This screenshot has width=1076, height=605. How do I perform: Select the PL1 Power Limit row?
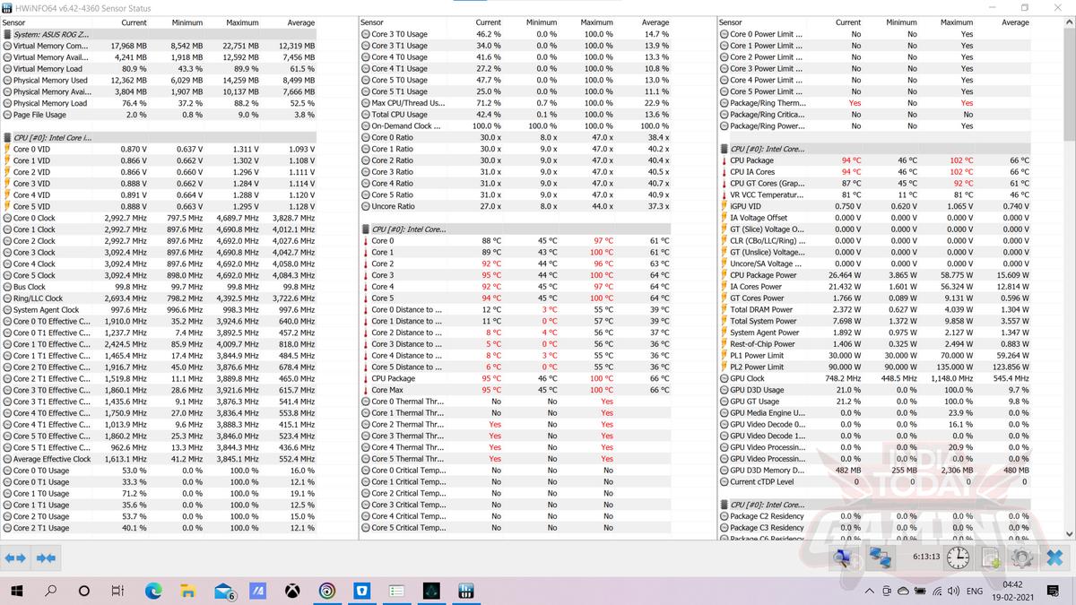[875, 356]
